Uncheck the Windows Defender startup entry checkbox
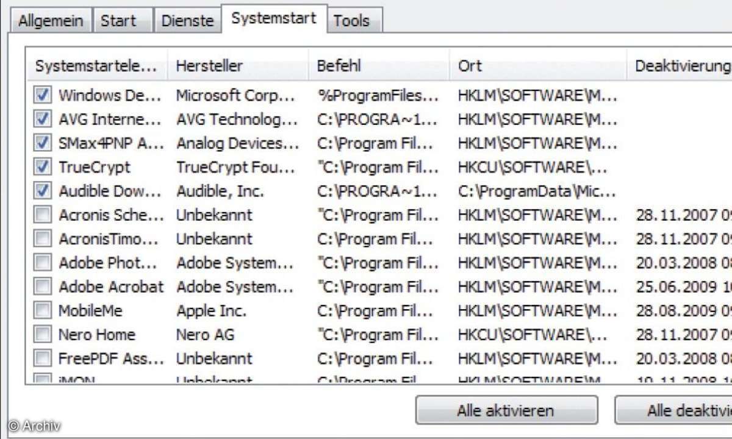732x439 pixels. click(43, 95)
